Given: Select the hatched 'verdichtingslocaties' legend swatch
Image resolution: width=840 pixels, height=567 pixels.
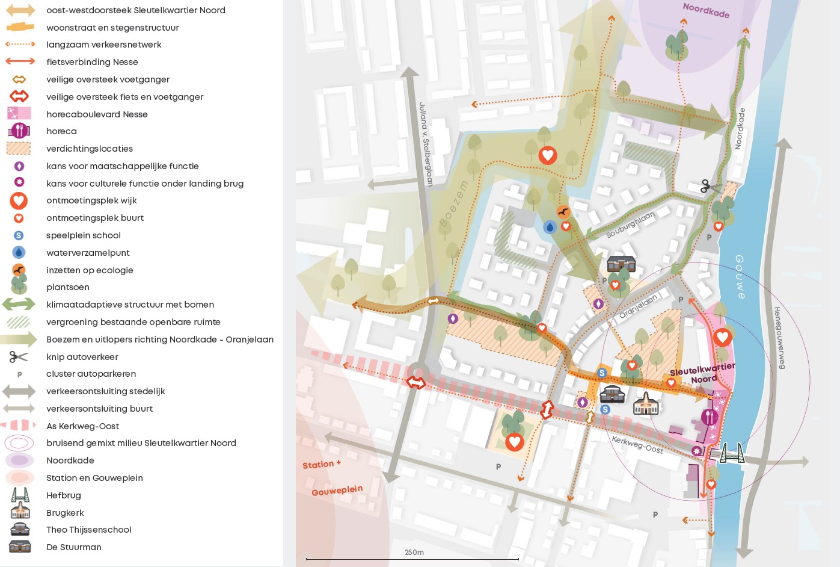Looking at the screenshot, I should [19, 148].
